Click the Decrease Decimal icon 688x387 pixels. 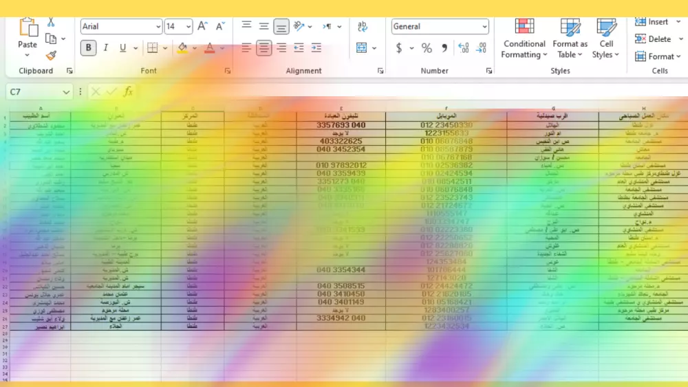pos(481,47)
